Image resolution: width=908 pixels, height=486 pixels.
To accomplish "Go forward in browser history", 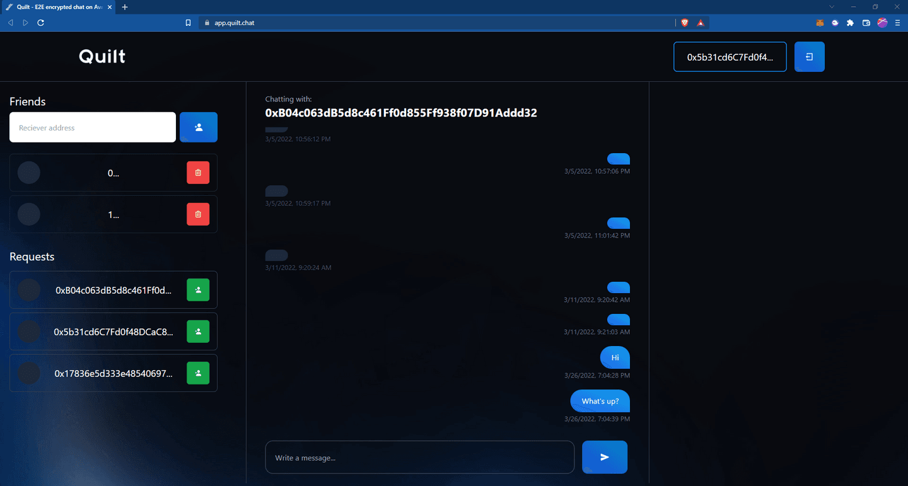I will [x=25, y=23].
